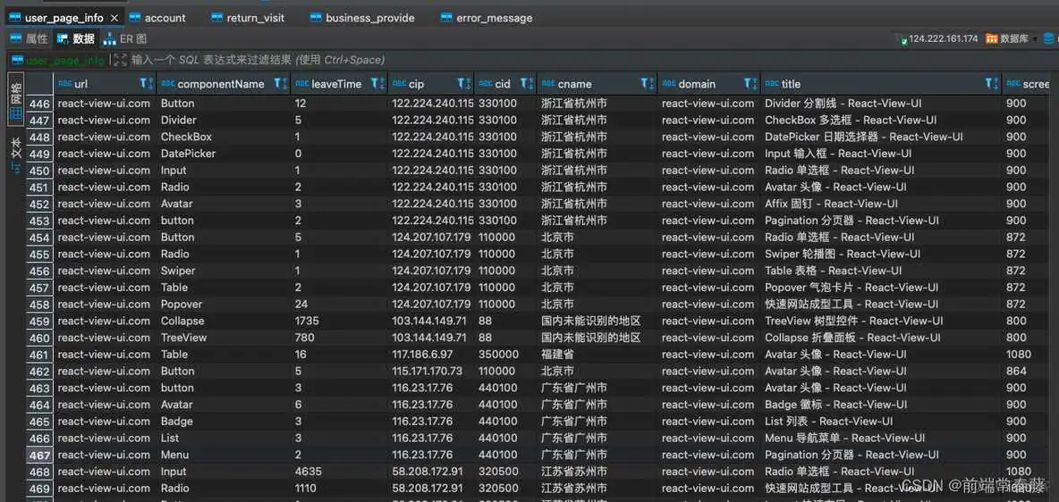Switch to the error_message tab

(x=487, y=18)
